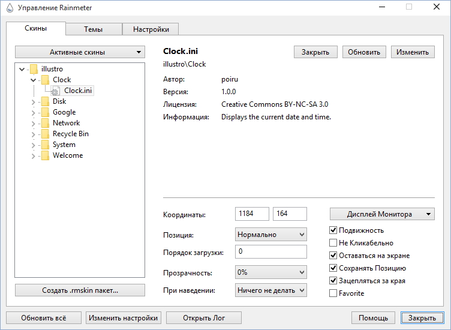The image size is (451, 330).
Task: Click the Изменить настройки button
Action: (x=124, y=317)
